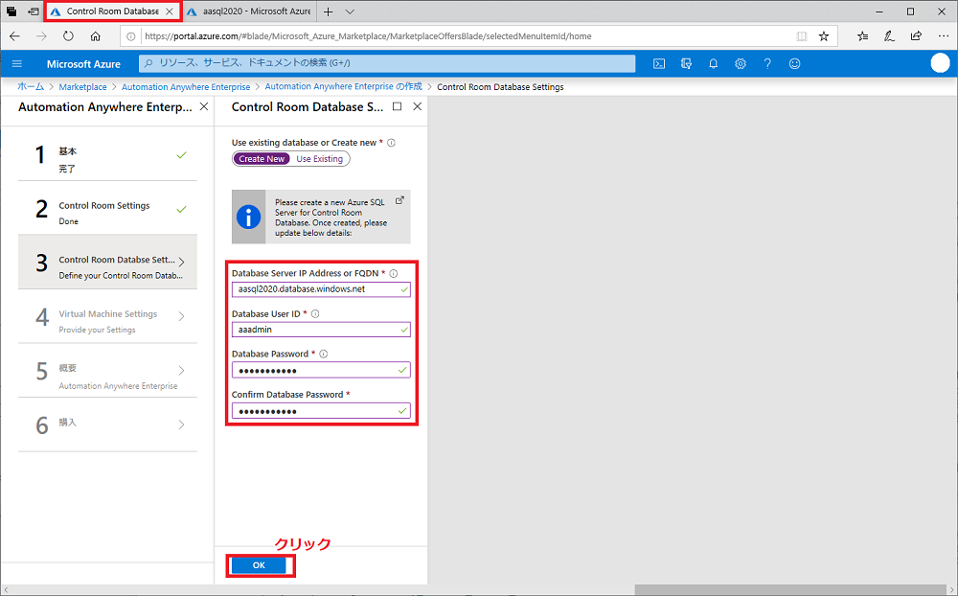Open browser settings and more menu
The width and height of the screenshot is (958, 596).
944,36
